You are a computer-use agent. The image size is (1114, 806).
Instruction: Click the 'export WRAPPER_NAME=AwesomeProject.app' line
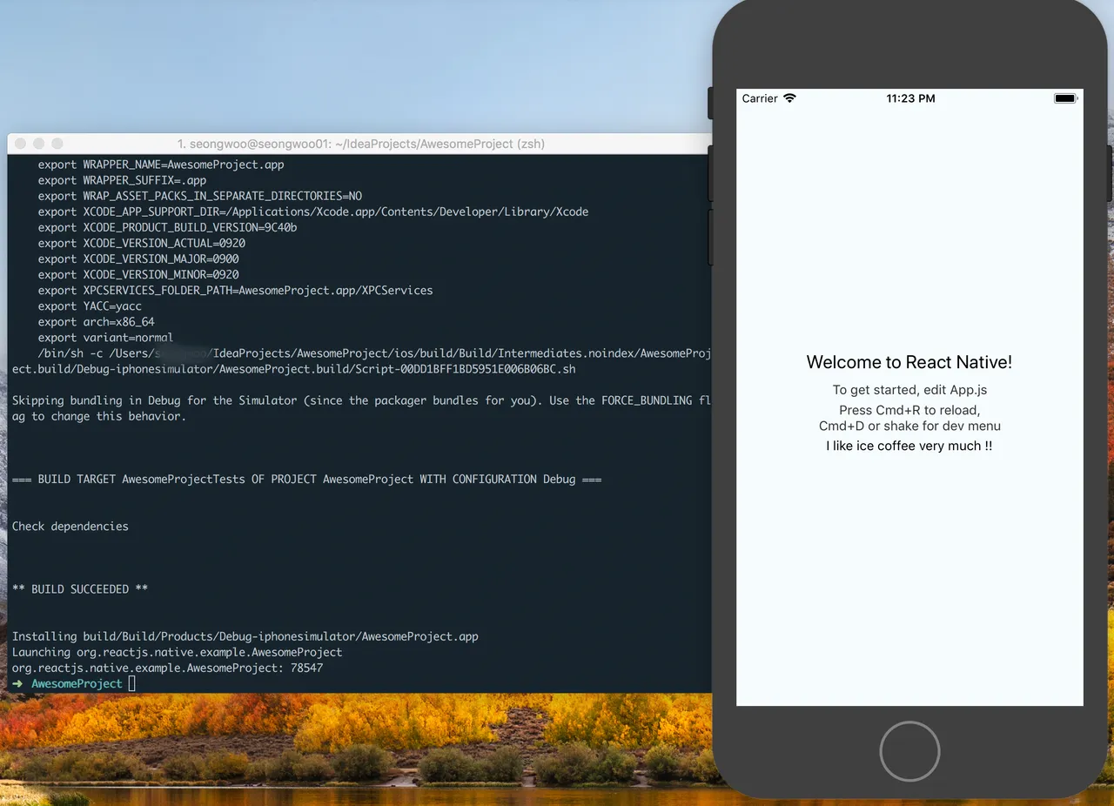pos(161,165)
